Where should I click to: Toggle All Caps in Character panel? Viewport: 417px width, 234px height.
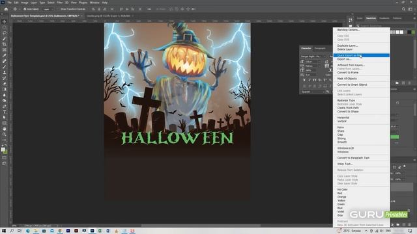[315, 80]
